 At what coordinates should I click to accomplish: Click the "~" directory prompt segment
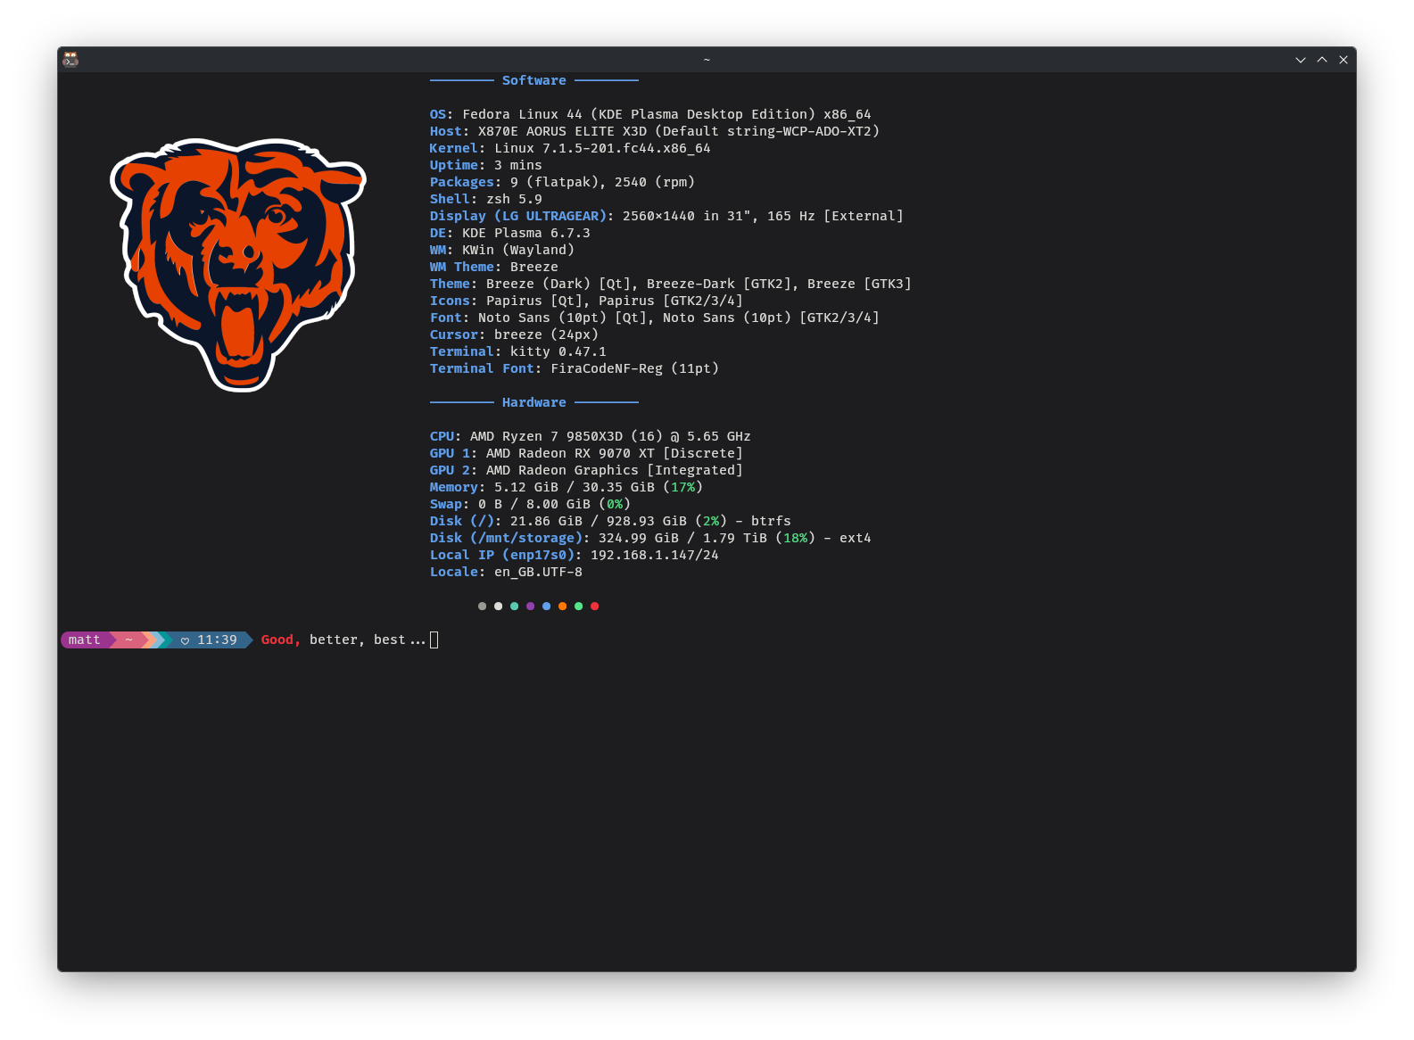[x=128, y=640]
